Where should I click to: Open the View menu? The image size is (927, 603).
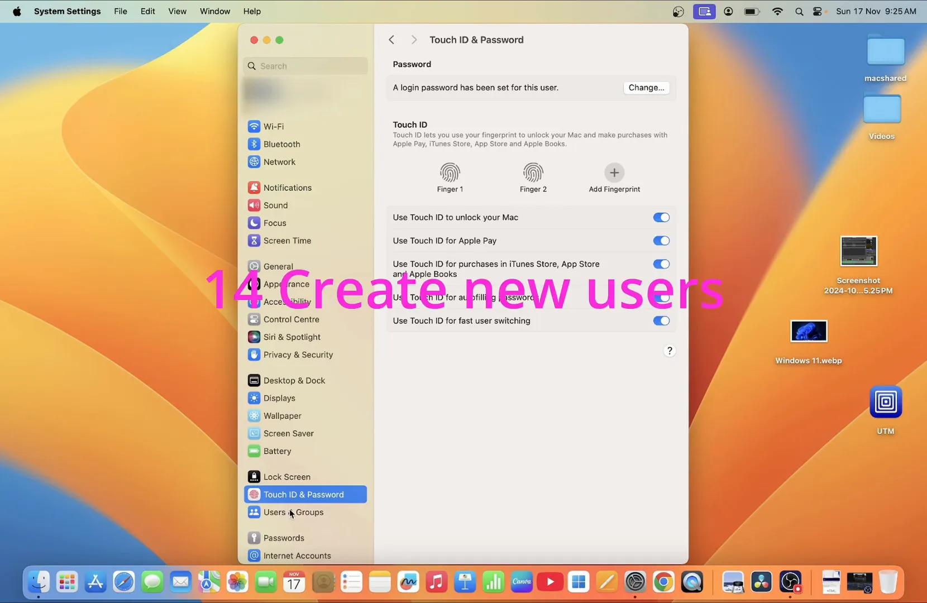(177, 11)
